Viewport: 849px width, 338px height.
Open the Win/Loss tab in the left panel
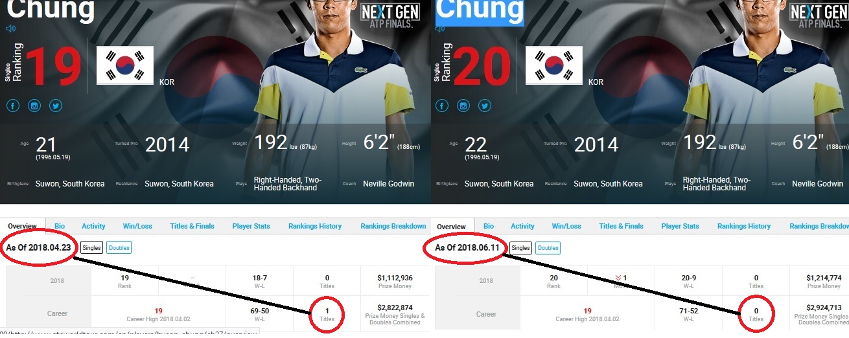(x=137, y=226)
